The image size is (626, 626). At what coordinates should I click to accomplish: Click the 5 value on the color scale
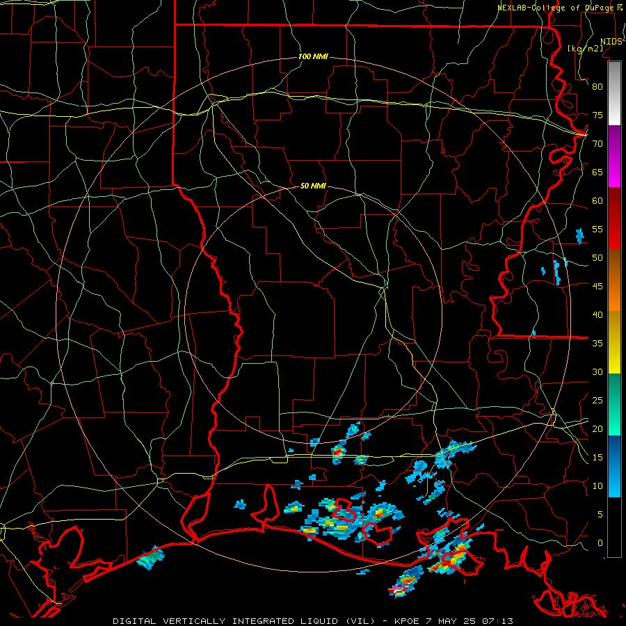click(x=600, y=514)
